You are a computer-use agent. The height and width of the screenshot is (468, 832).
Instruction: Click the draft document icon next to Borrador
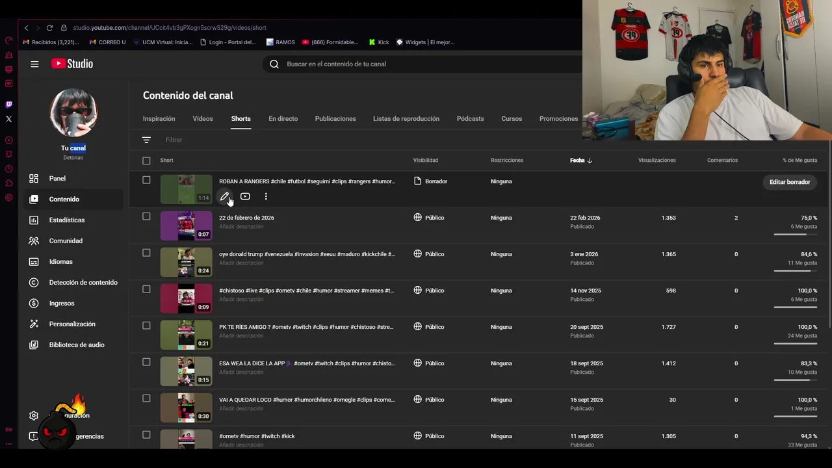point(418,181)
